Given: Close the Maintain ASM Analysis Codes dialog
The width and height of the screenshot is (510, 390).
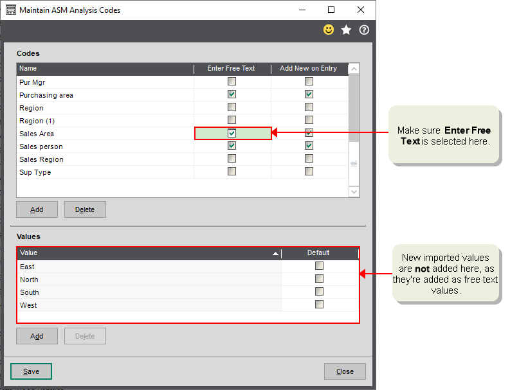Looking at the screenshot, I should click(345, 371).
